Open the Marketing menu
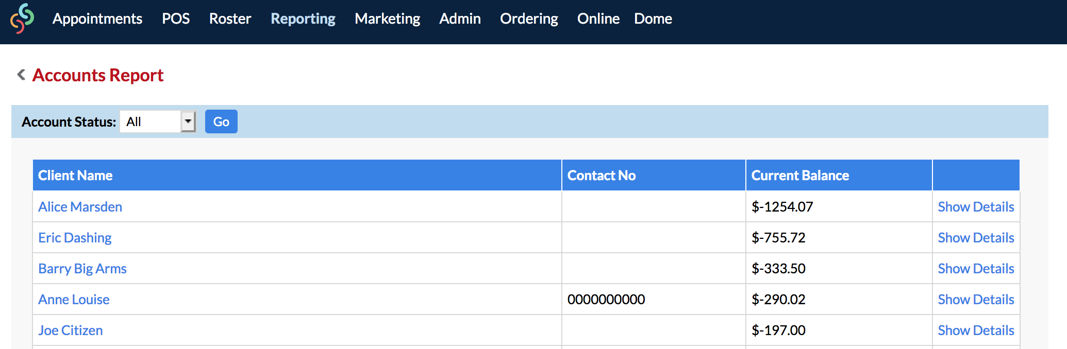The height and width of the screenshot is (349, 1067). pos(388,19)
